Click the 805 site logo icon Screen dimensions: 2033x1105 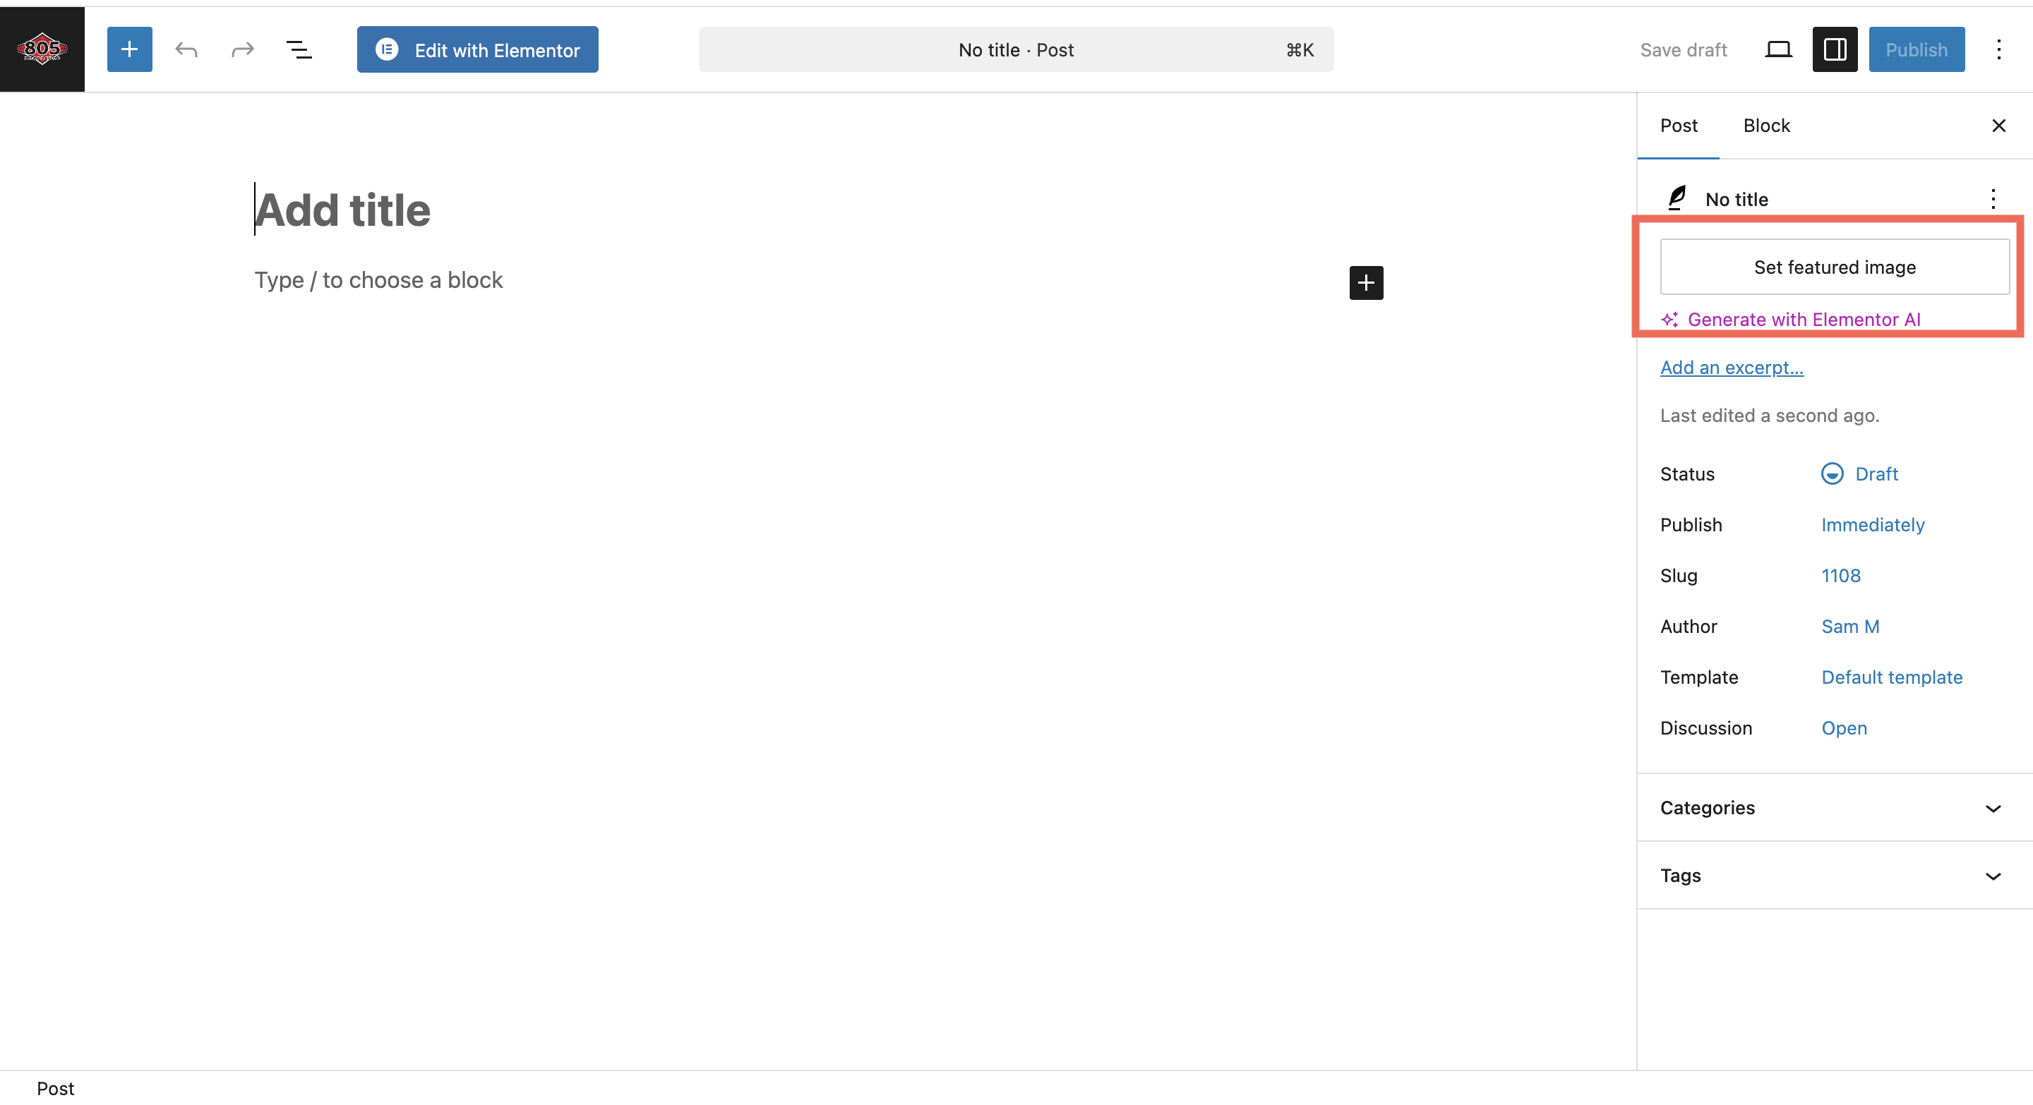tap(42, 49)
